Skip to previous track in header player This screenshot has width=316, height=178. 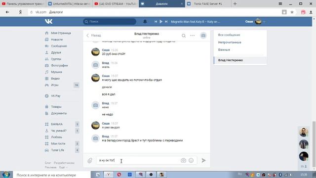click(x=156, y=21)
